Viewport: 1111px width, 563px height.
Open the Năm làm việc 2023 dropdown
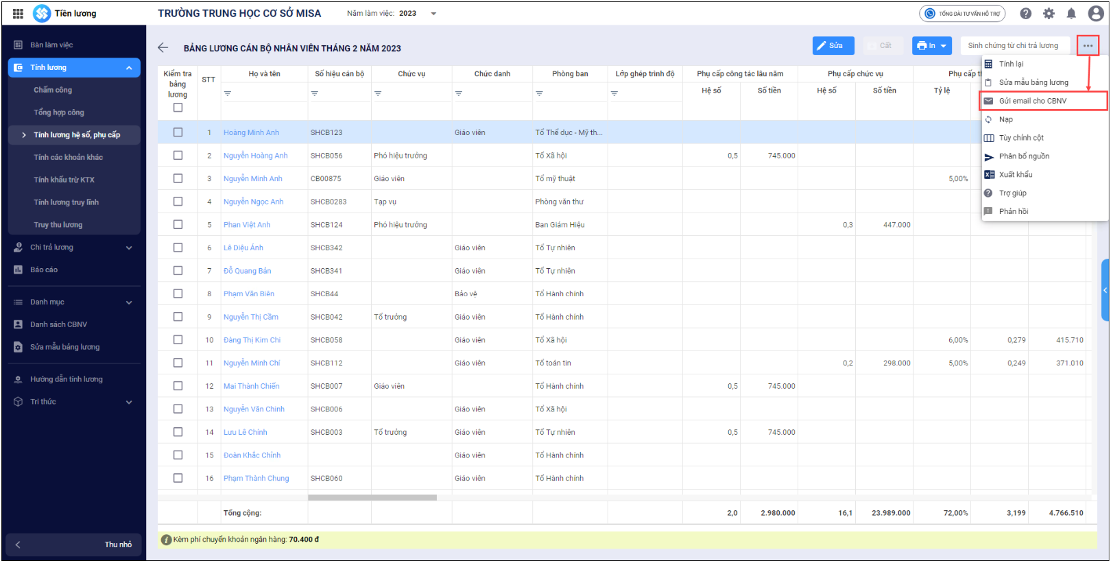pyautogui.click(x=433, y=14)
